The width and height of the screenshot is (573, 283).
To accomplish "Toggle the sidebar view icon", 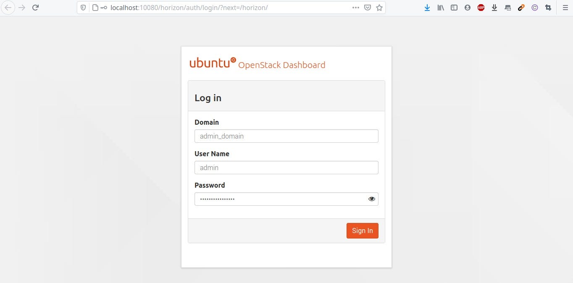I will click(454, 8).
